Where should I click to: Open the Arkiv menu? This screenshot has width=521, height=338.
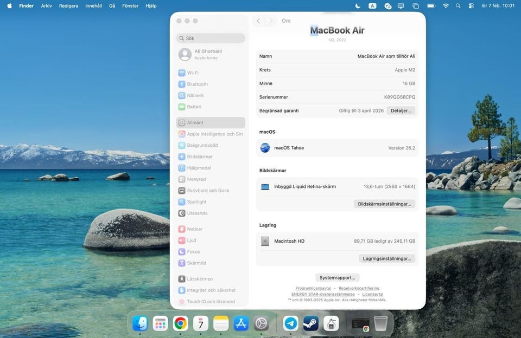coord(47,6)
